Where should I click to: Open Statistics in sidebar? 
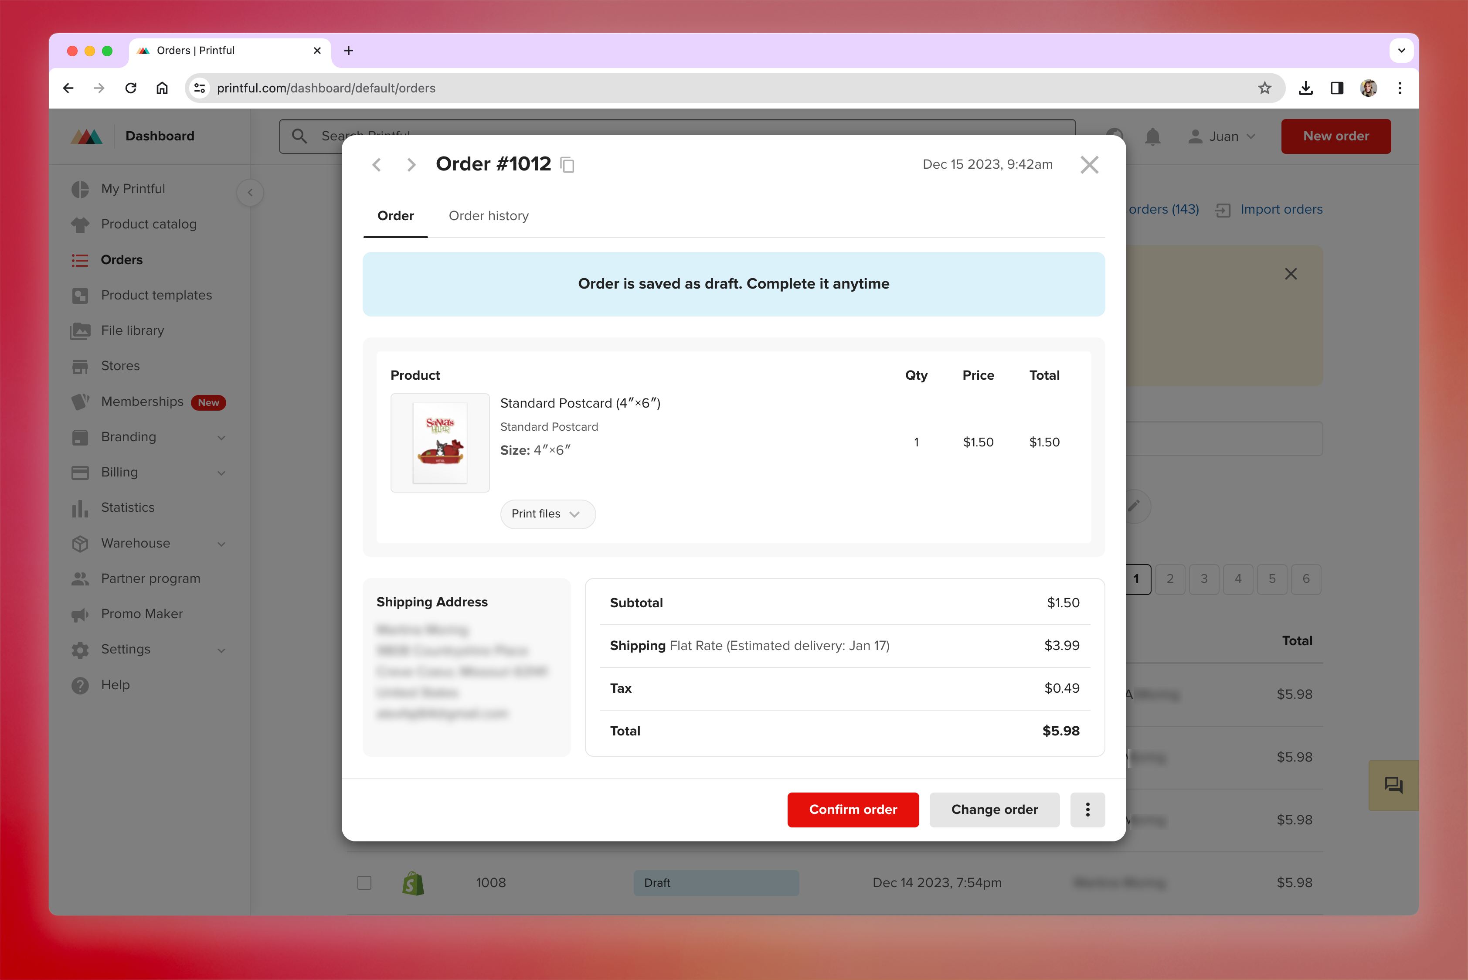point(127,507)
